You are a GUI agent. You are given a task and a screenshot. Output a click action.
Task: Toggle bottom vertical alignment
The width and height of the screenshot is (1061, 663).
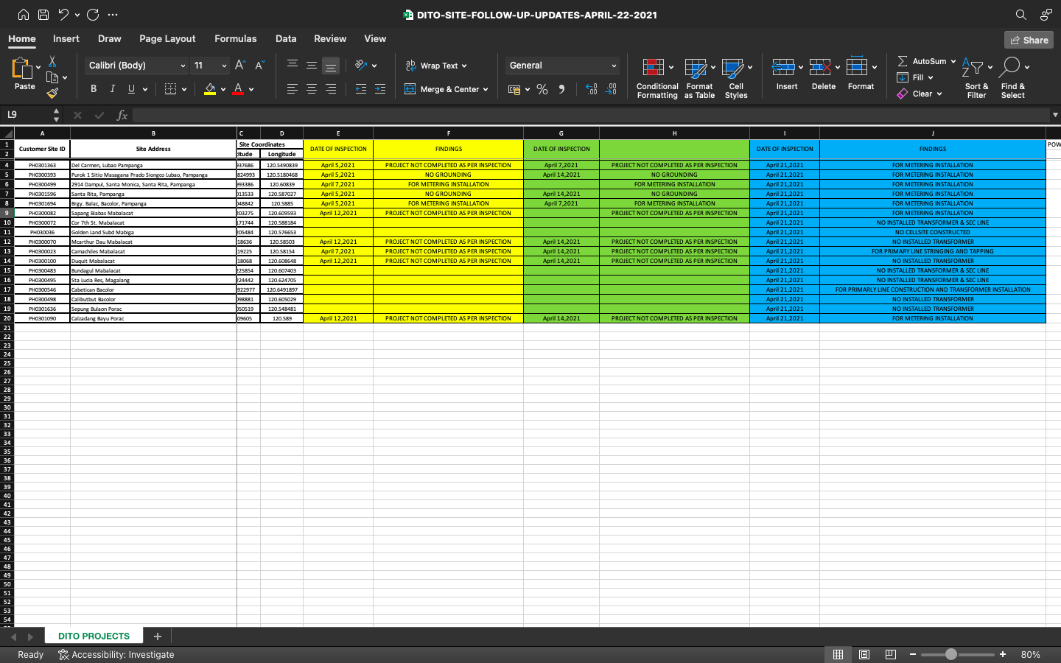pyautogui.click(x=331, y=66)
